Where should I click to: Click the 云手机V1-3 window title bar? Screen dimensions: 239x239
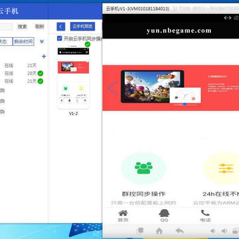(x=171, y=9)
